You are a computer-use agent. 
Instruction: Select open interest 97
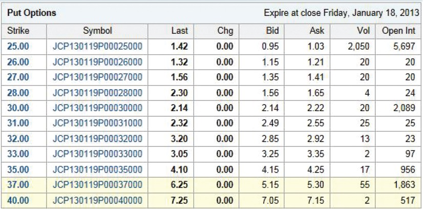pos(410,154)
